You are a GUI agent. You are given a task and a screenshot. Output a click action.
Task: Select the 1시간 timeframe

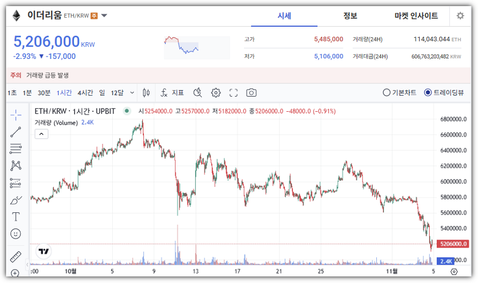coord(64,93)
